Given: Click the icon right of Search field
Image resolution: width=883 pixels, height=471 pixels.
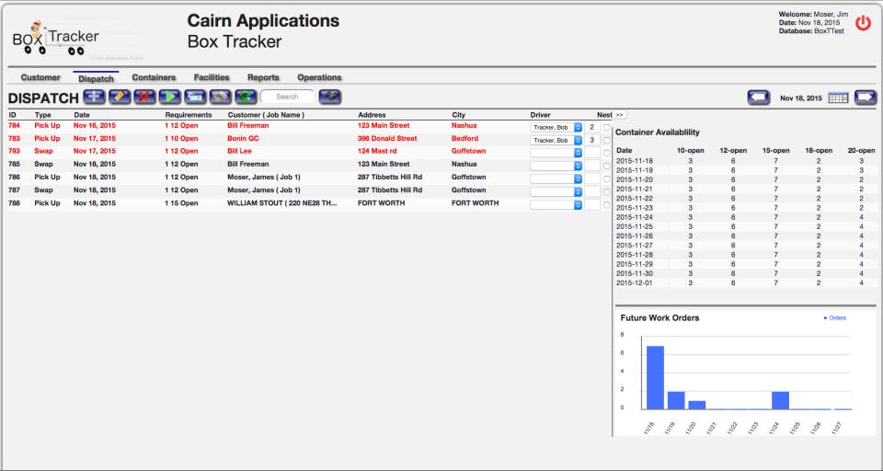Looking at the screenshot, I should click(x=330, y=97).
